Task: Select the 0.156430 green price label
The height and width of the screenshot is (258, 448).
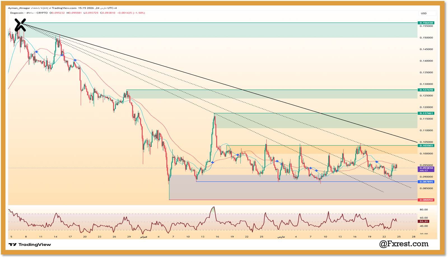Action: click(x=426, y=23)
